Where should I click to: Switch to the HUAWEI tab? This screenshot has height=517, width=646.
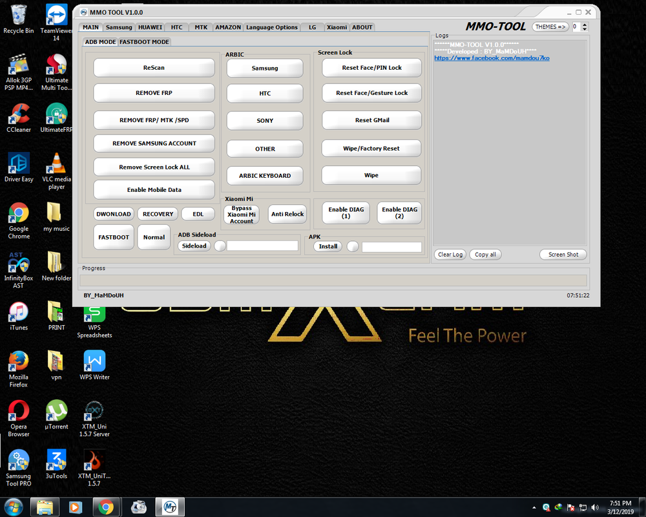[150, 27]
